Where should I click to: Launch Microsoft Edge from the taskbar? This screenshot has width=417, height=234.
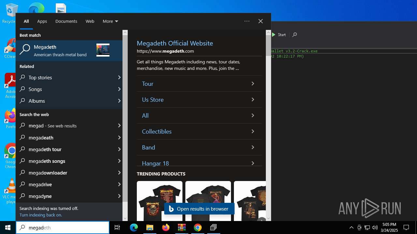click(x=134, y=227)
